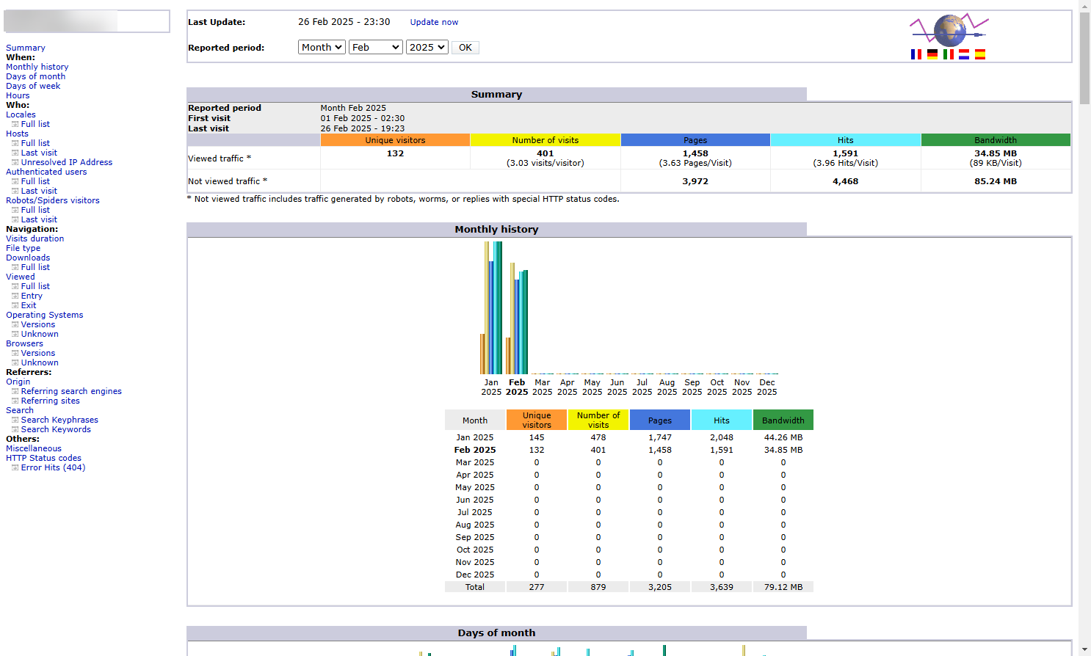Click icon beside Referring search engines
This screenshot has width=1091, height=656.
pyautogui.click(x=15, y=391)
